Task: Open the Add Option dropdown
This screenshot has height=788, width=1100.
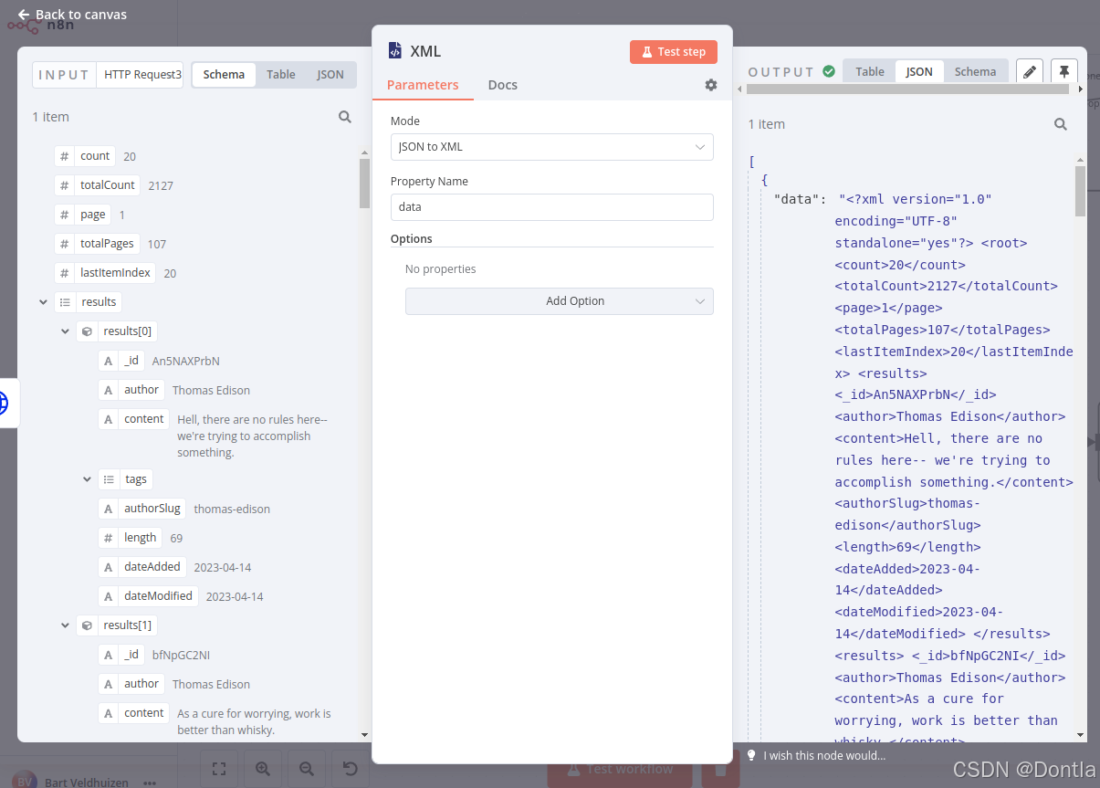Action: pyautogui.click(x=560, y=301)
